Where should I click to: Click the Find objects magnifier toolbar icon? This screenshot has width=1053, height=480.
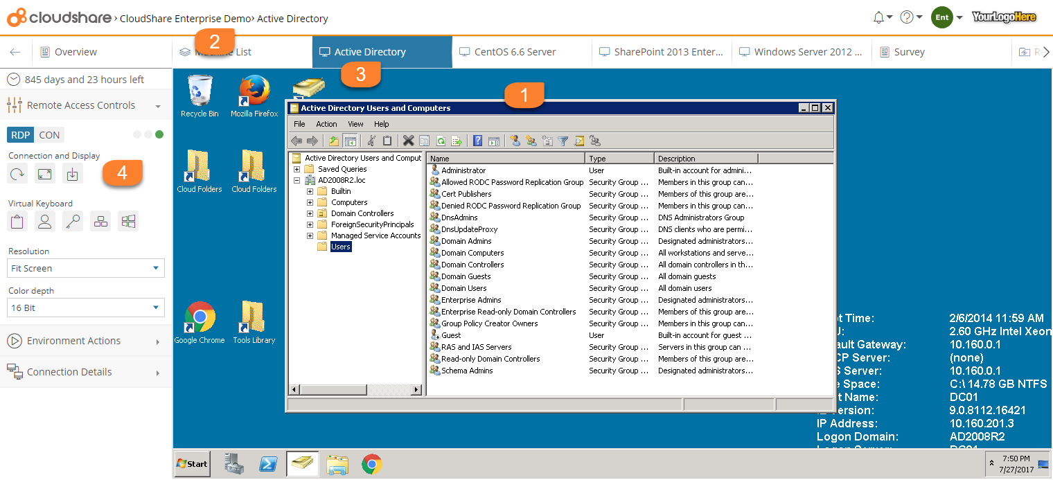coord(579,141)
